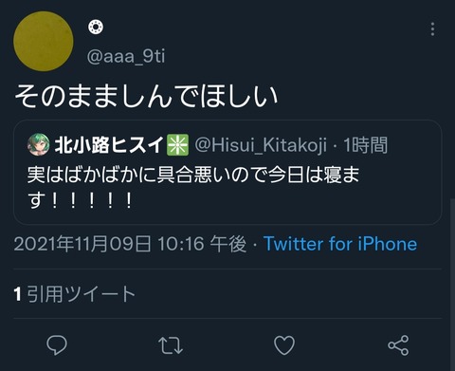Open the Twitter for iPhone link
The image size is (455, 371).
[x=340, y=244]
